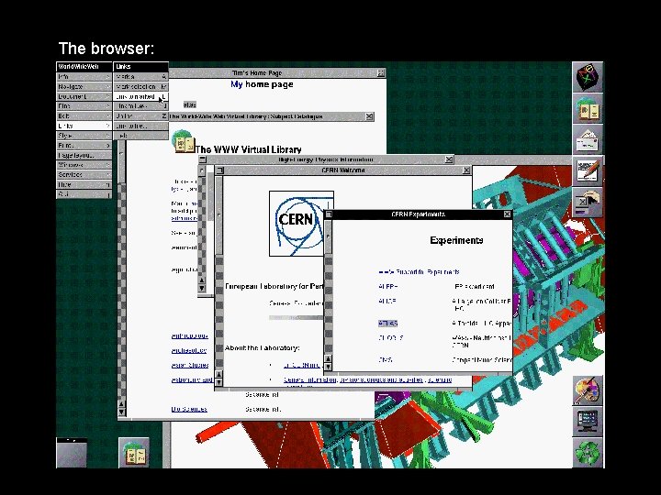Screen dimensions: 661x495
Task: Choose Mark all in the Links menu
Action: (140, 77)
